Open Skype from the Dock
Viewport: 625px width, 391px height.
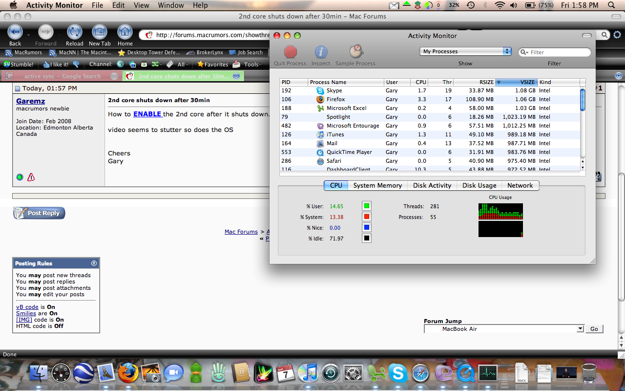pos(397,374)
